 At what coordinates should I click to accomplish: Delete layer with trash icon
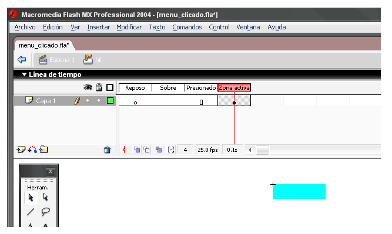click(107, 150)
